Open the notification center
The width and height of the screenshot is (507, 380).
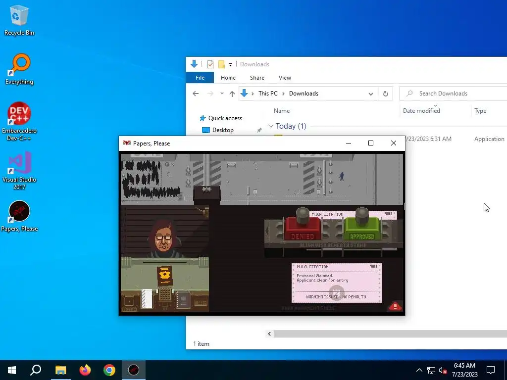(x=491, y=370)
